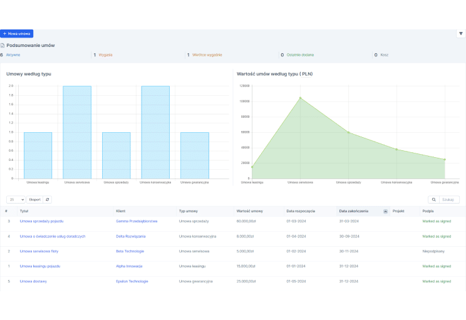The width and height of the screenshot is (466, 320).
Task: Click the Nowa umowa button
Action: (x=17, y=34)
